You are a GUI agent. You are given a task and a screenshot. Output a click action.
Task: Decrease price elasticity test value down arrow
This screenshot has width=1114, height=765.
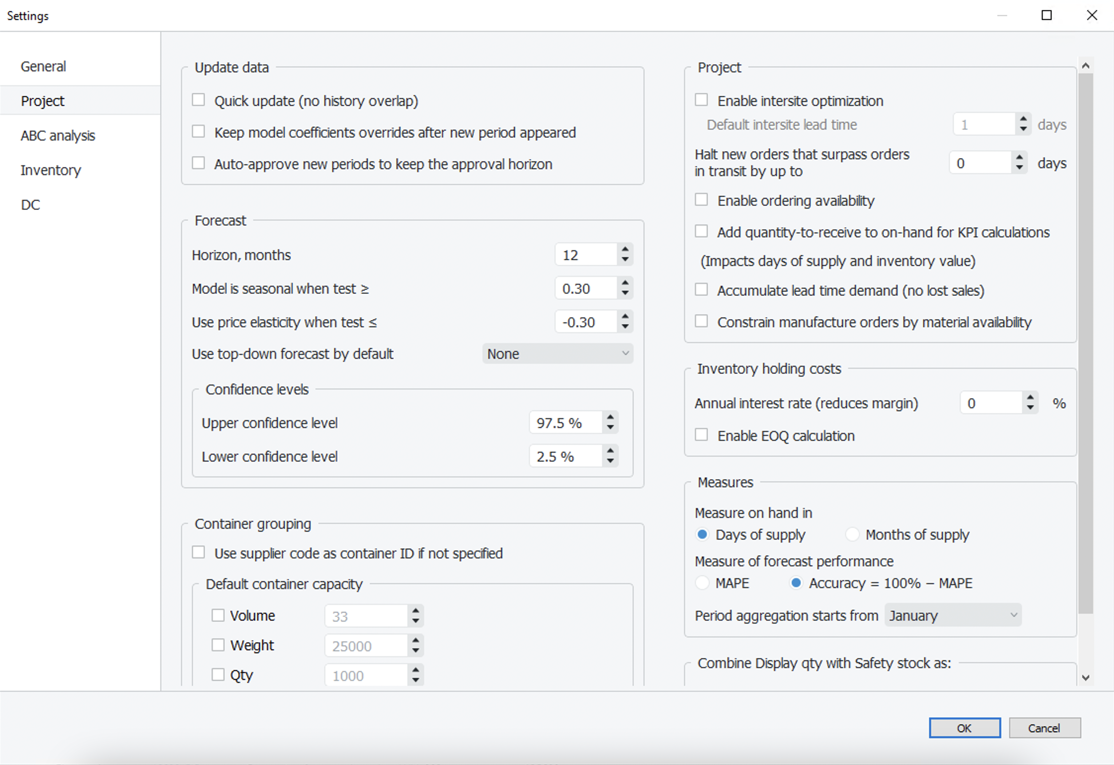point(625,327)
